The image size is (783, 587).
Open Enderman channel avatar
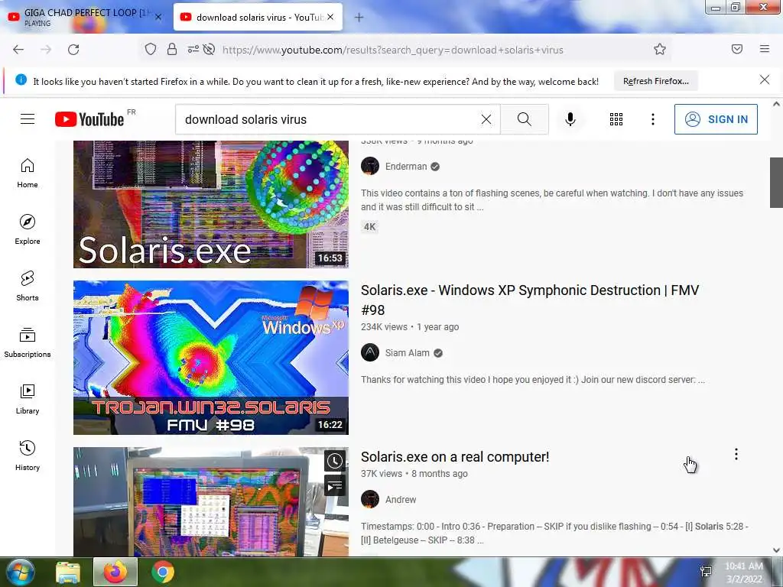(370, 166)
